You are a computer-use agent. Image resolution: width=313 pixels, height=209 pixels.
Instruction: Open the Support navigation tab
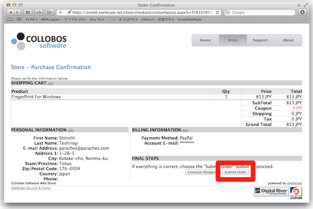coord(261,40)
